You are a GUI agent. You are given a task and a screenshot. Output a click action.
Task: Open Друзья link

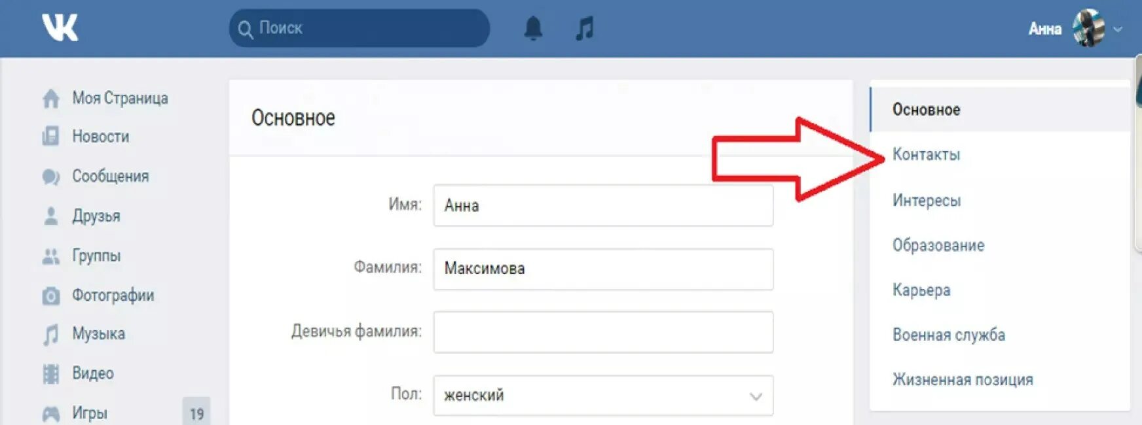click(x=96, y=216)
